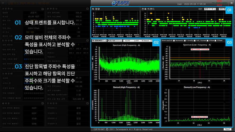Maximize the 부하장치 panel with square icon
The image size is (235, 132).
tap(87, 103)
